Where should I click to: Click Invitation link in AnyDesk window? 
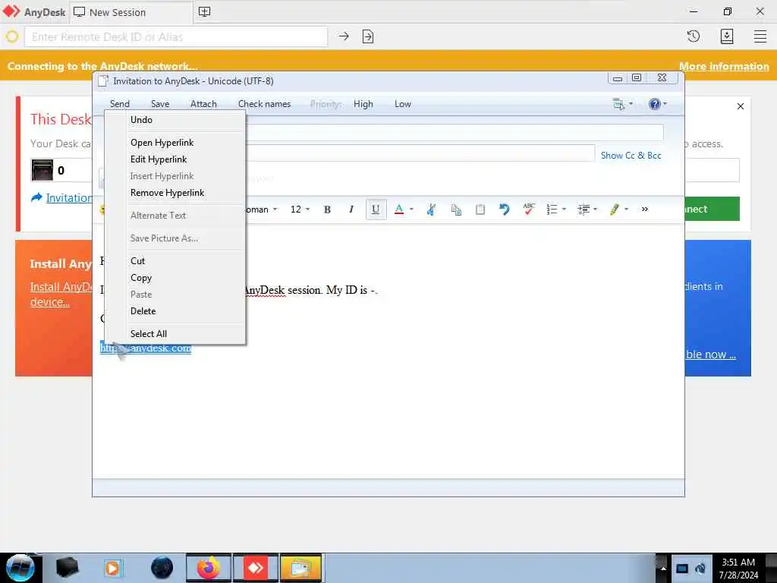[x=68, y=198]
